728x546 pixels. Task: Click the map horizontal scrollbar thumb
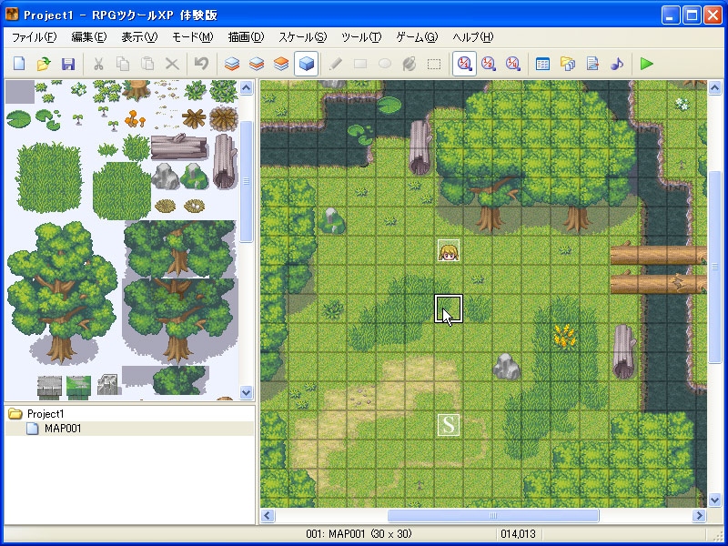[493, 515]
